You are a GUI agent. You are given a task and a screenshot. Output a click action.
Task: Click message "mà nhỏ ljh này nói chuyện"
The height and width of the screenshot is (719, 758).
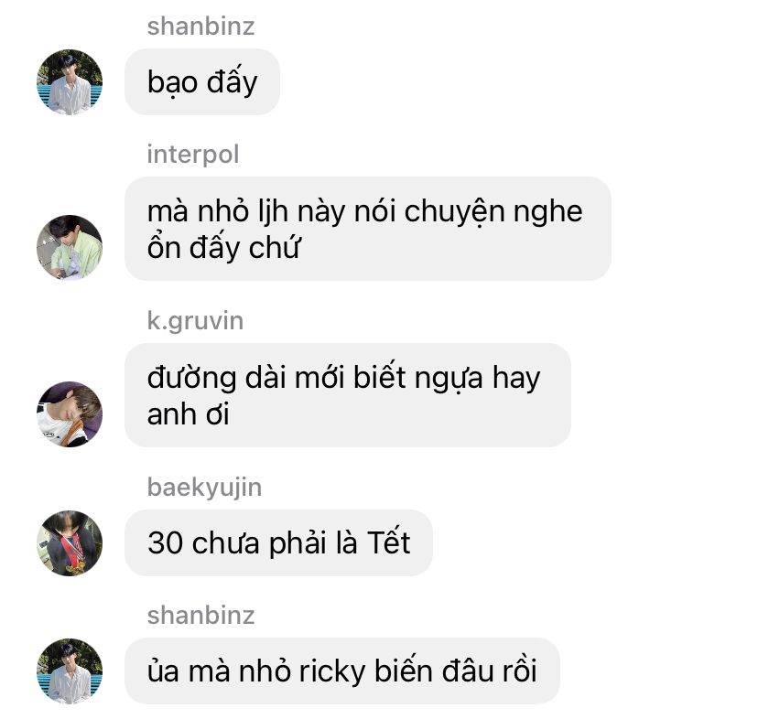[x=368, y=229]
